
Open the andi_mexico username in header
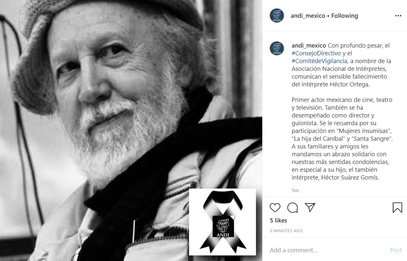click(x=308, y=16)
